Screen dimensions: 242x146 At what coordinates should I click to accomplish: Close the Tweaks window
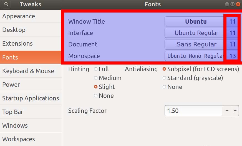coord(238,4)
